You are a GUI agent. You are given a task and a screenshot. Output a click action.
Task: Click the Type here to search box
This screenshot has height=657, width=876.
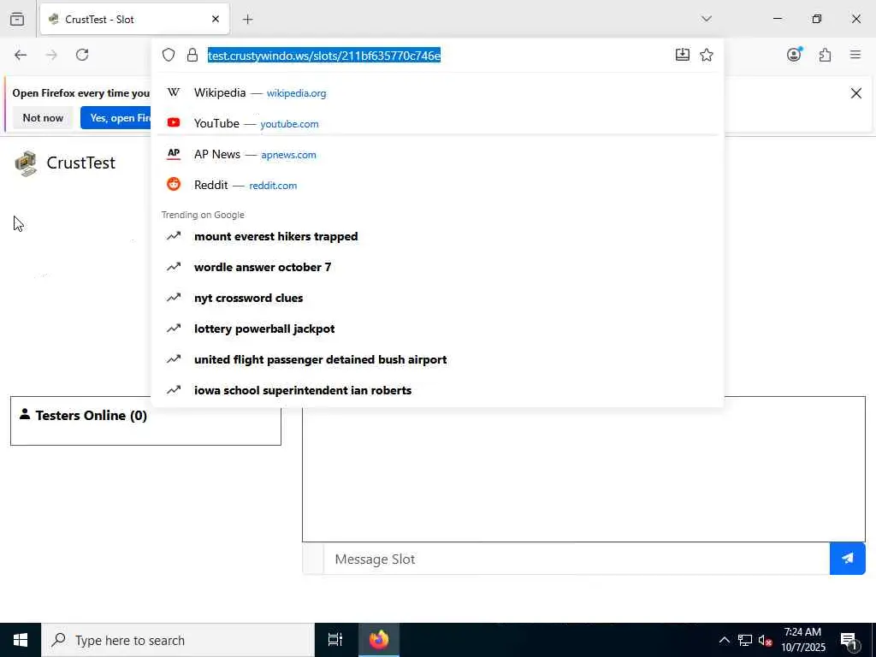[x=178, y=640]
